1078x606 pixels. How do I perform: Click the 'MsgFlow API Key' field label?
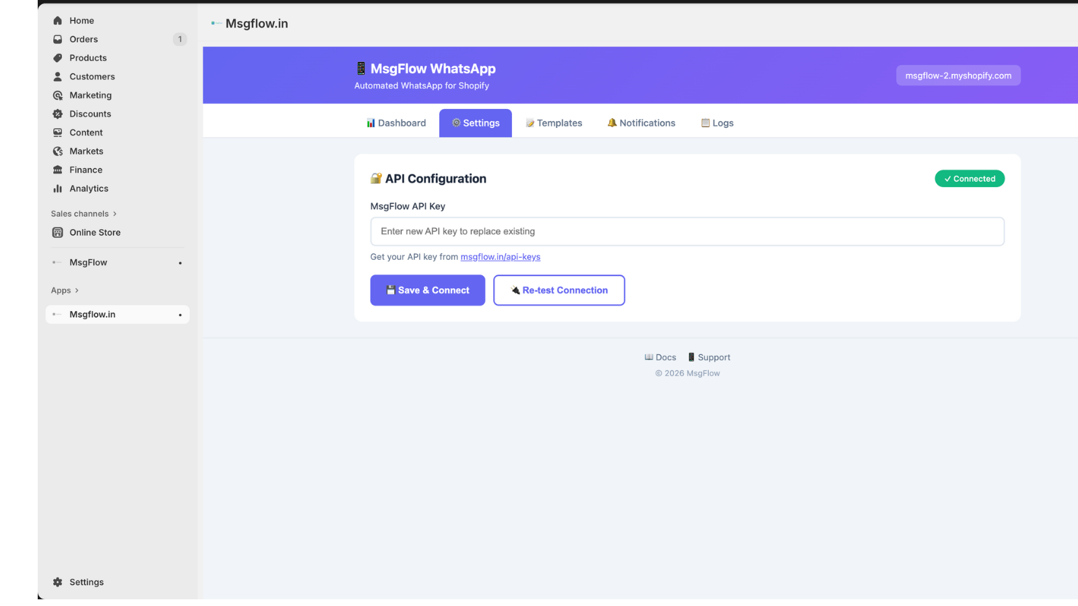coord(408,206)
